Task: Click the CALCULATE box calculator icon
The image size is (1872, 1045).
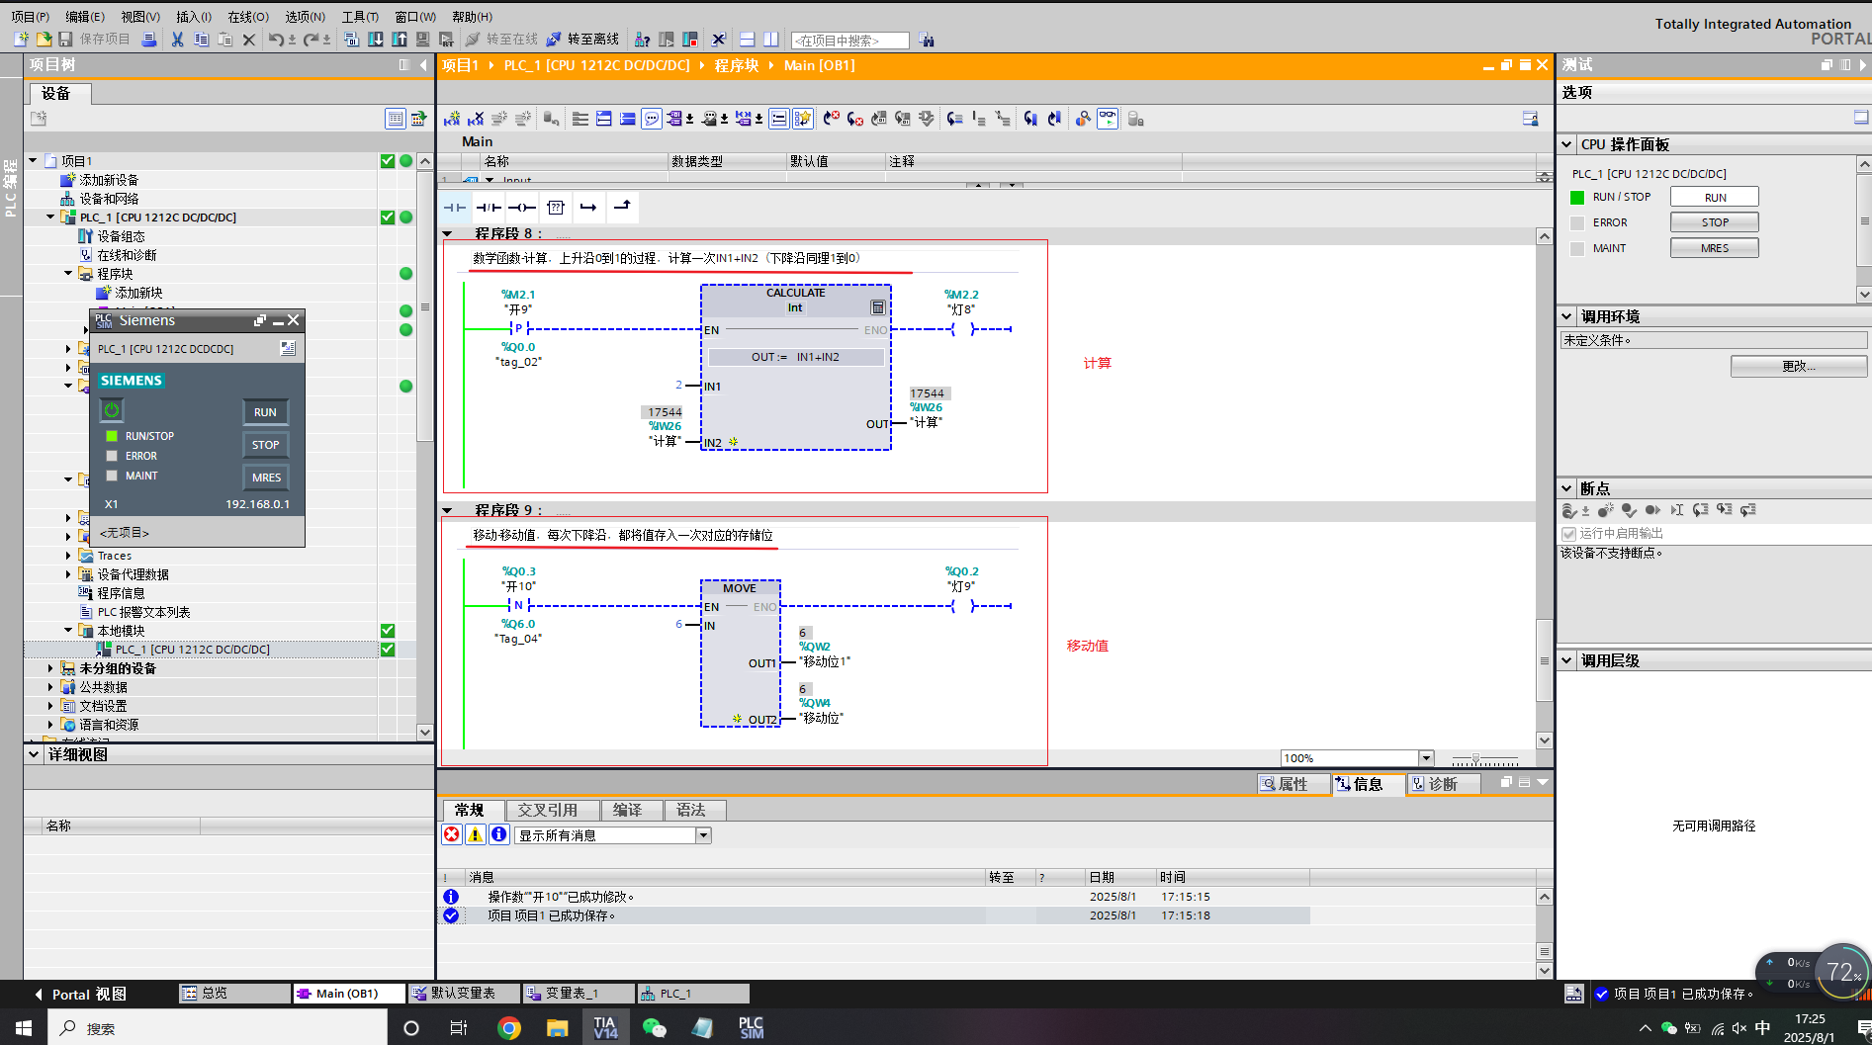Action: (877, 307)
